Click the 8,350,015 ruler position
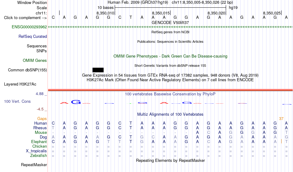 [161, 13]
